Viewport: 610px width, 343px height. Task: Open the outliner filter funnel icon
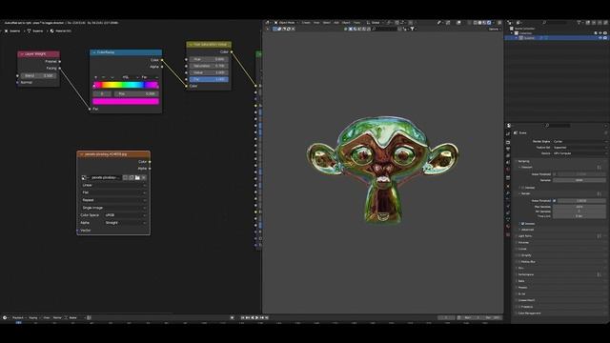coord(579,23)
